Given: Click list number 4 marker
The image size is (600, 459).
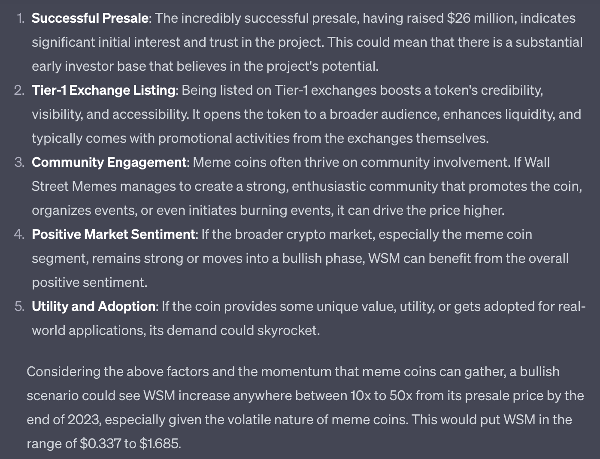Looking at the screenshot, I should [19, 234].
